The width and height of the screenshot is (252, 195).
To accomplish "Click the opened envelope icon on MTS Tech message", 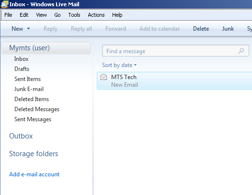I will [103, 77].
